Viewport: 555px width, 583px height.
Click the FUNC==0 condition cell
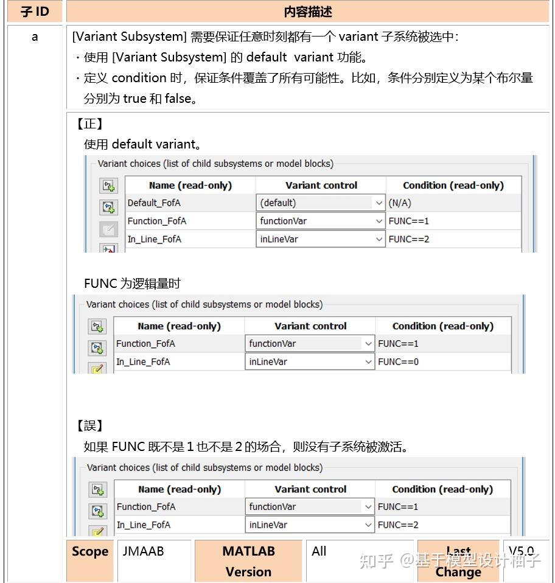click(x=443, y=361)
